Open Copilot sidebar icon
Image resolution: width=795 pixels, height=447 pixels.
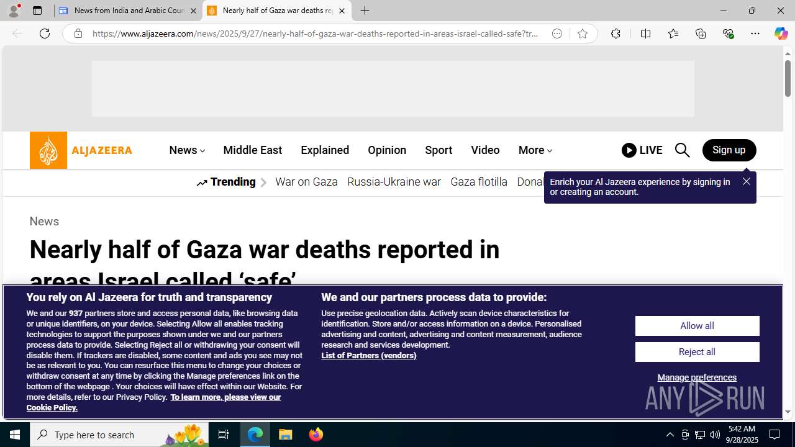781,34
